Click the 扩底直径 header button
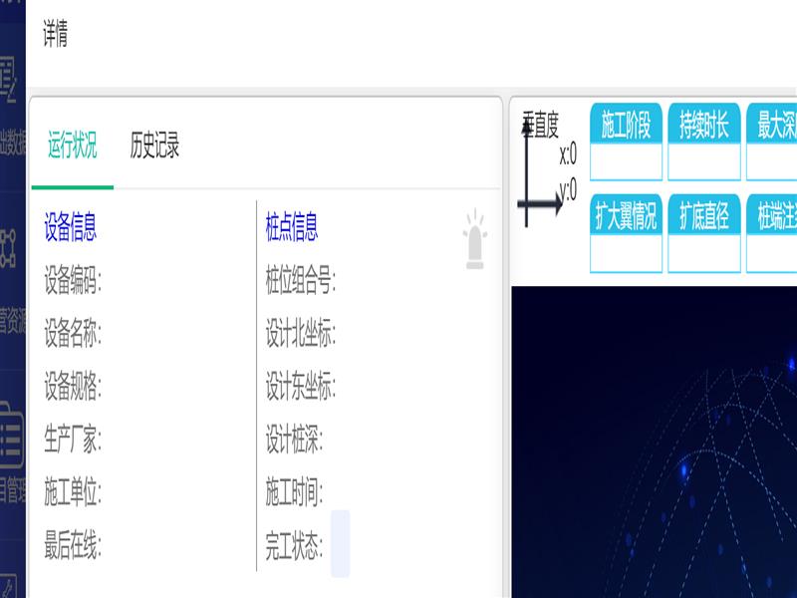The height and width of the screenshot is (598, 797). [703, 215]
